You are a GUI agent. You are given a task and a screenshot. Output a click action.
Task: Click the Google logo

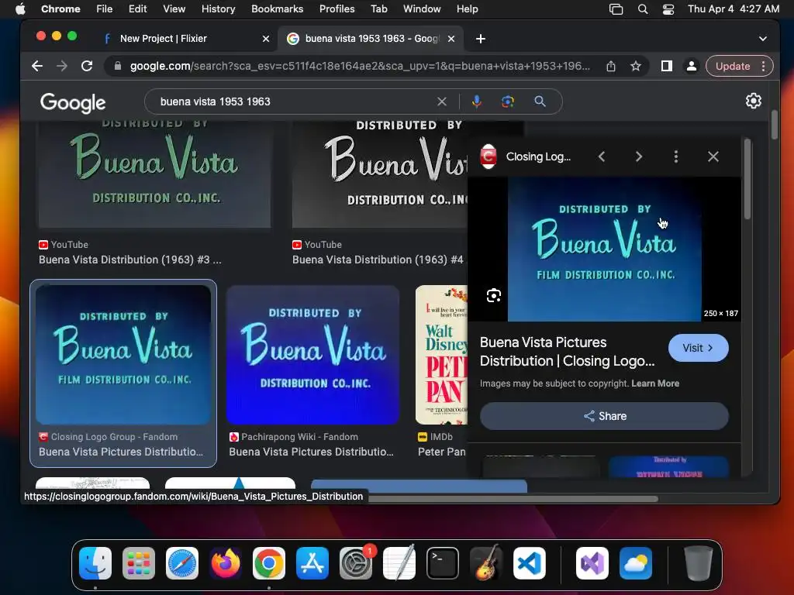[73, 103]
